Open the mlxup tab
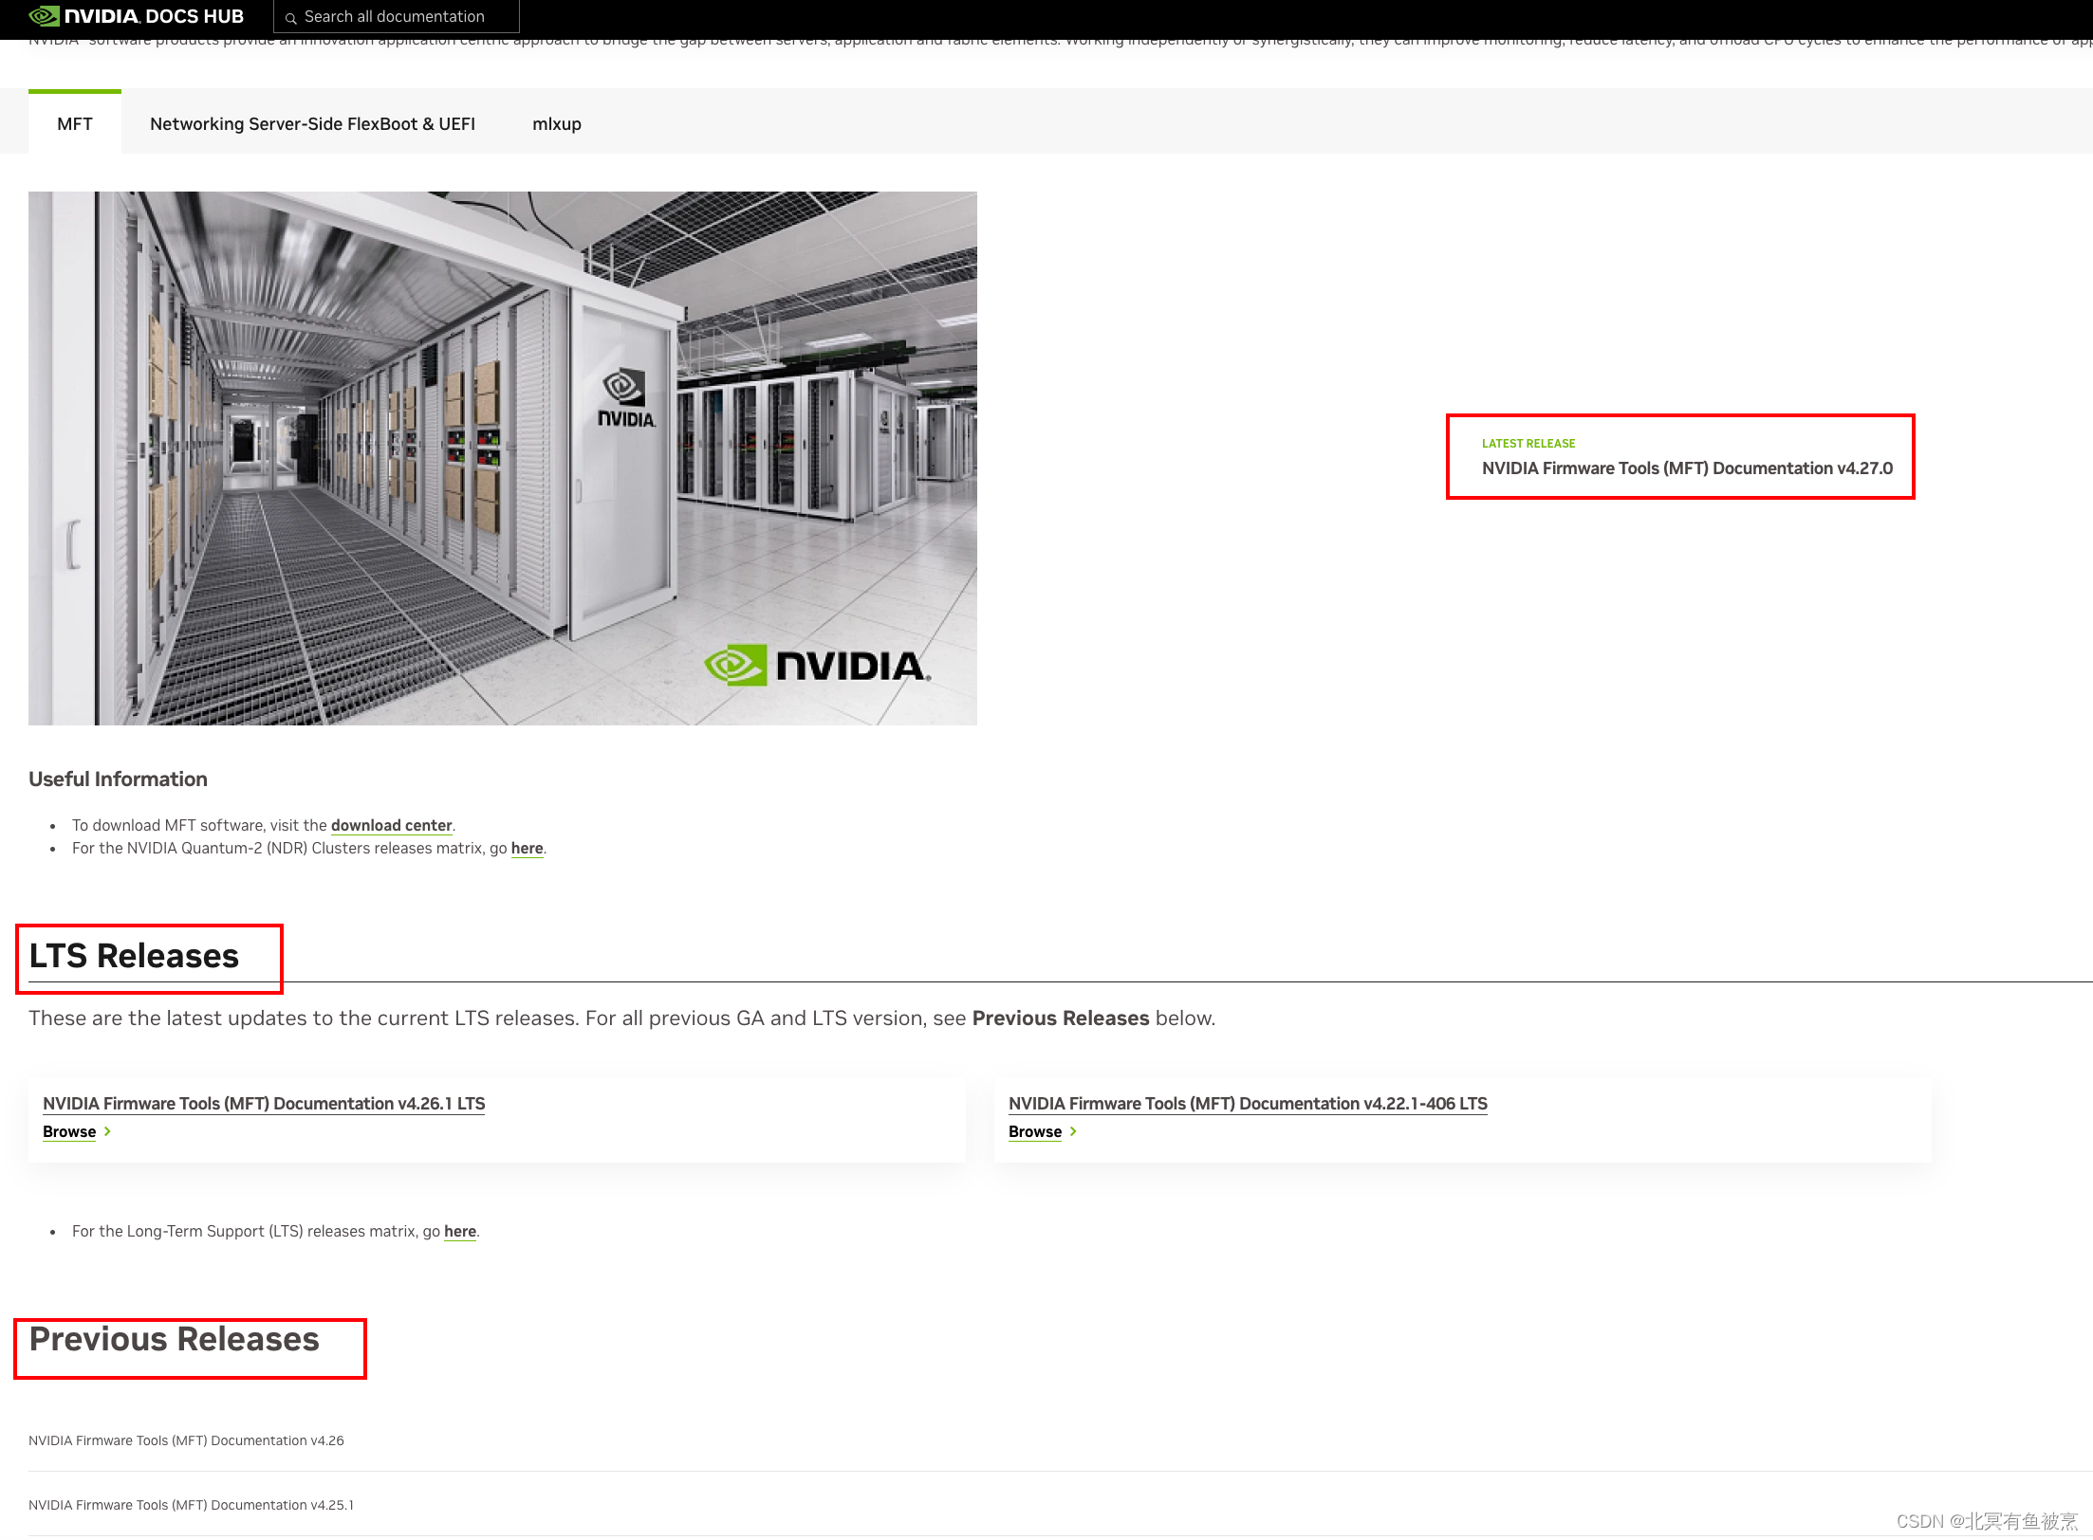2093x1540 pixels. point(557,123)
